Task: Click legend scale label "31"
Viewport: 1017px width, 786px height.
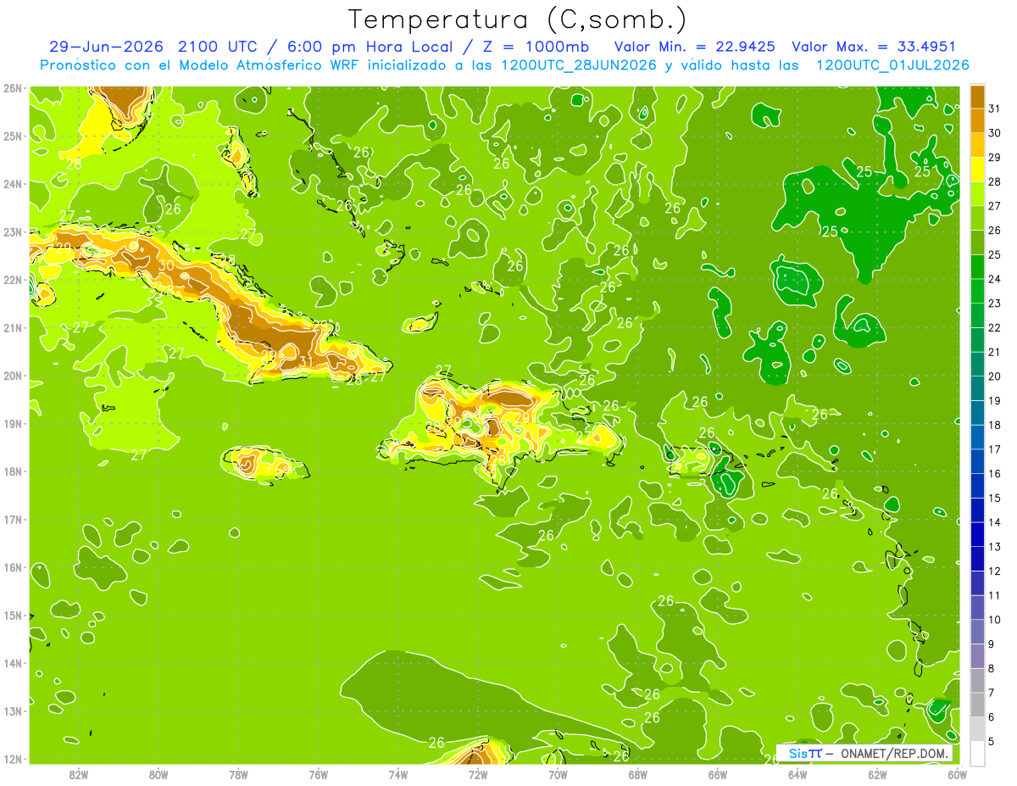Action: 995,109
